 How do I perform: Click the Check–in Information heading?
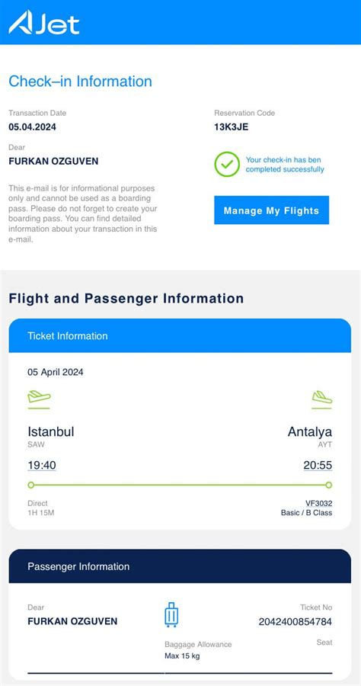tap(81, 82)
